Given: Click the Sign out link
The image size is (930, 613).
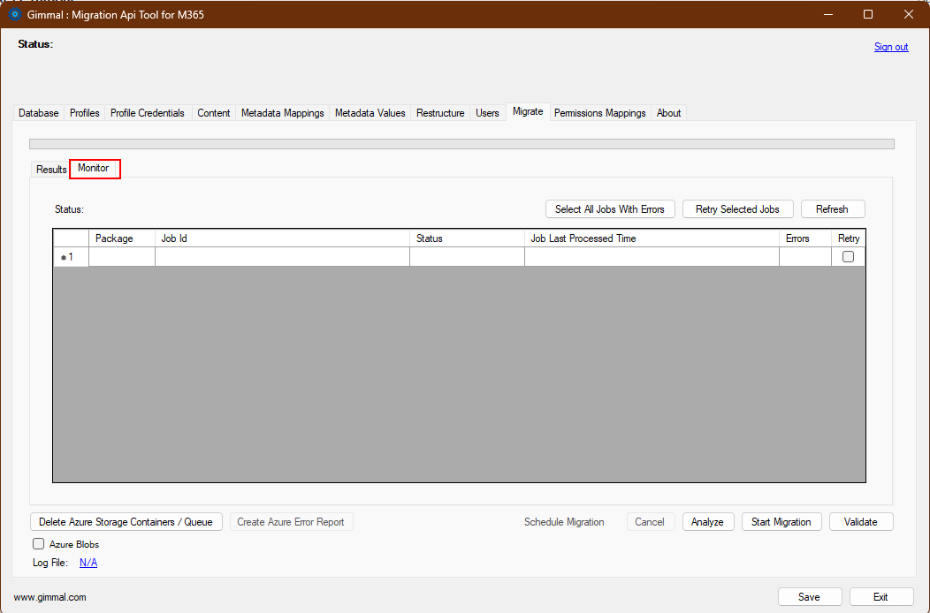Looking at the screenshot, I should coord(890,46).
